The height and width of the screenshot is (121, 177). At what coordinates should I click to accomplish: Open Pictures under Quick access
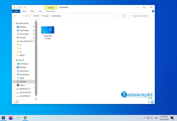pyautogui.click(x=23, y=37)
